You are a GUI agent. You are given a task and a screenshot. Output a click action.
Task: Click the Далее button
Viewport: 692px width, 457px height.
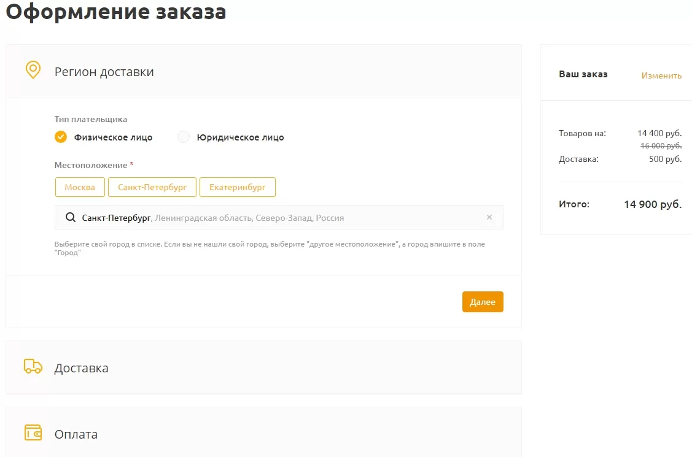tap(483, 302)
